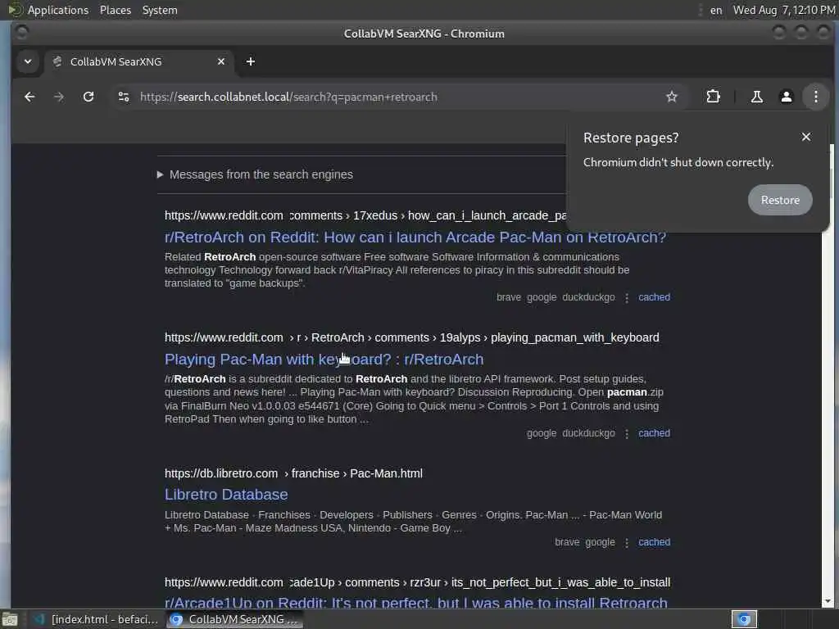Open cached version of keyboard result

click(654, 433)
